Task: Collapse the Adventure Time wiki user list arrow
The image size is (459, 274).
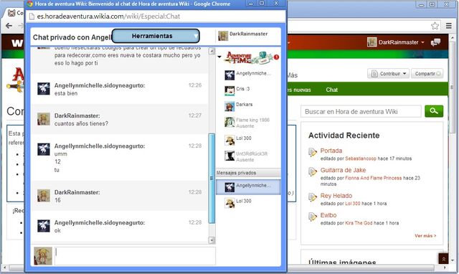Action: coord(219,57)
